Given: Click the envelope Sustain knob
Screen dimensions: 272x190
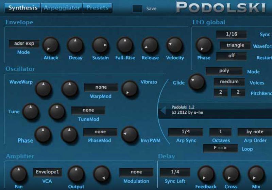Looking at the screenshot, I should (x=100, y=45).
